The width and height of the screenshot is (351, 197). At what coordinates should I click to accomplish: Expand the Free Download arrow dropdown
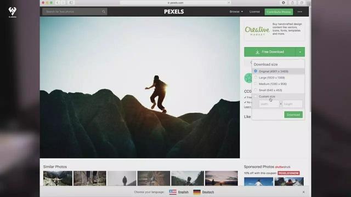[x=300, y=52]
